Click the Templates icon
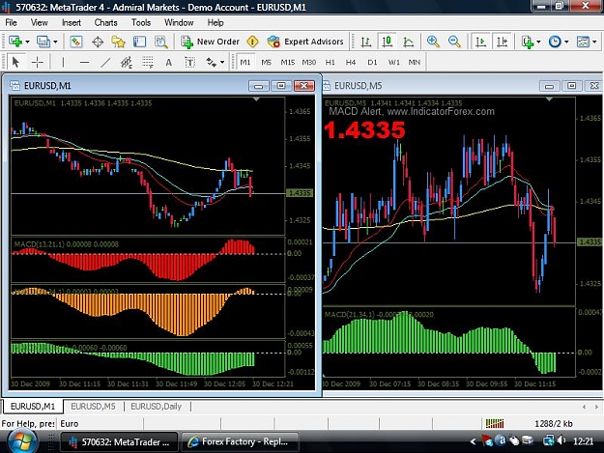The height and width of the screenshot is (453, 604). 583,42
